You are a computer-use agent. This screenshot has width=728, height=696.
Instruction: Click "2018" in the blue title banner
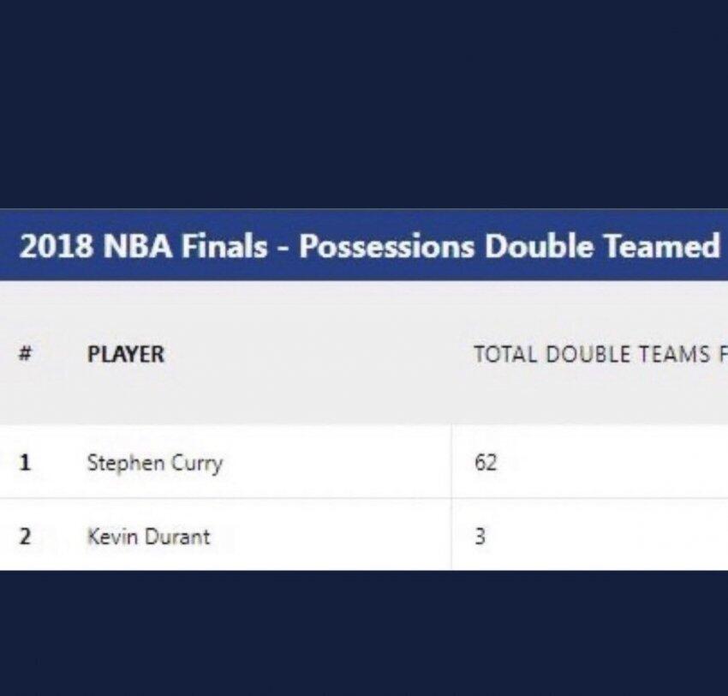tap(56, 246)
